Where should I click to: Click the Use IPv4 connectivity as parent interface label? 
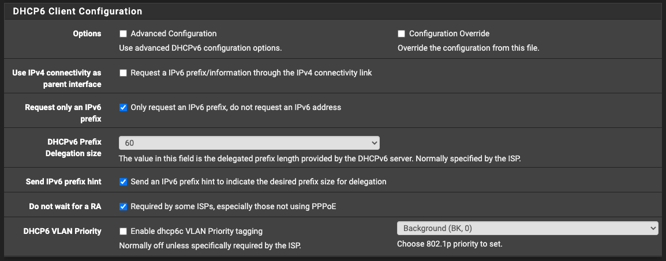click(x=57, y=78)
